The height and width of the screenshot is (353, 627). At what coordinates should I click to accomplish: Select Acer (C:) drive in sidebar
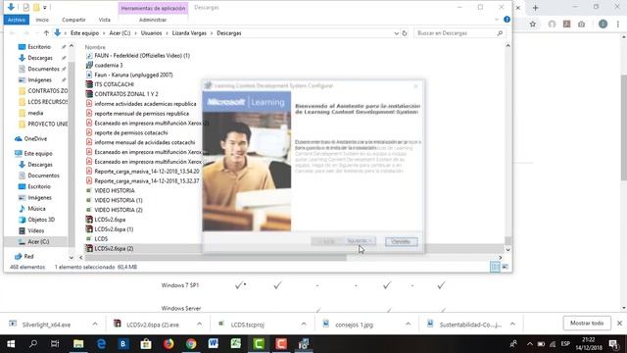[x=38, y=242]
